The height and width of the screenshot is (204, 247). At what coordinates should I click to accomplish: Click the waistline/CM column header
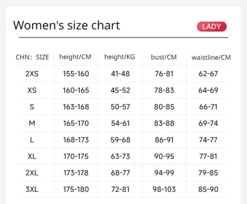211,57
